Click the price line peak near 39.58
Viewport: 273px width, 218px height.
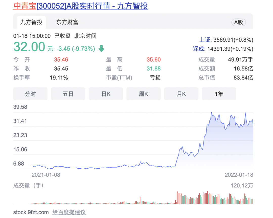(x=211, y=113)
